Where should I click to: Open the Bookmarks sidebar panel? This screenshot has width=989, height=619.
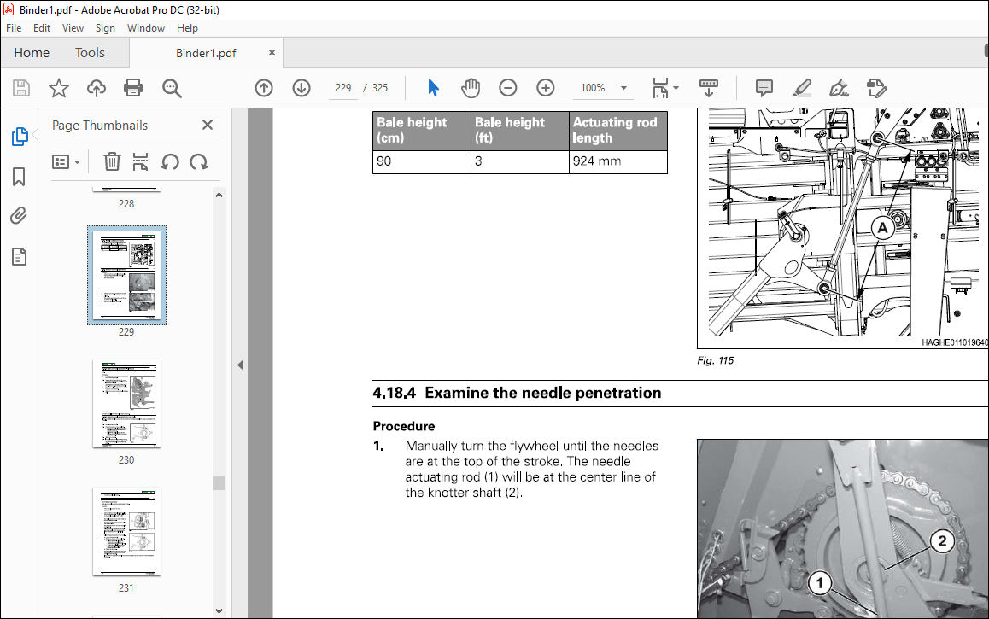coord(19,177)
